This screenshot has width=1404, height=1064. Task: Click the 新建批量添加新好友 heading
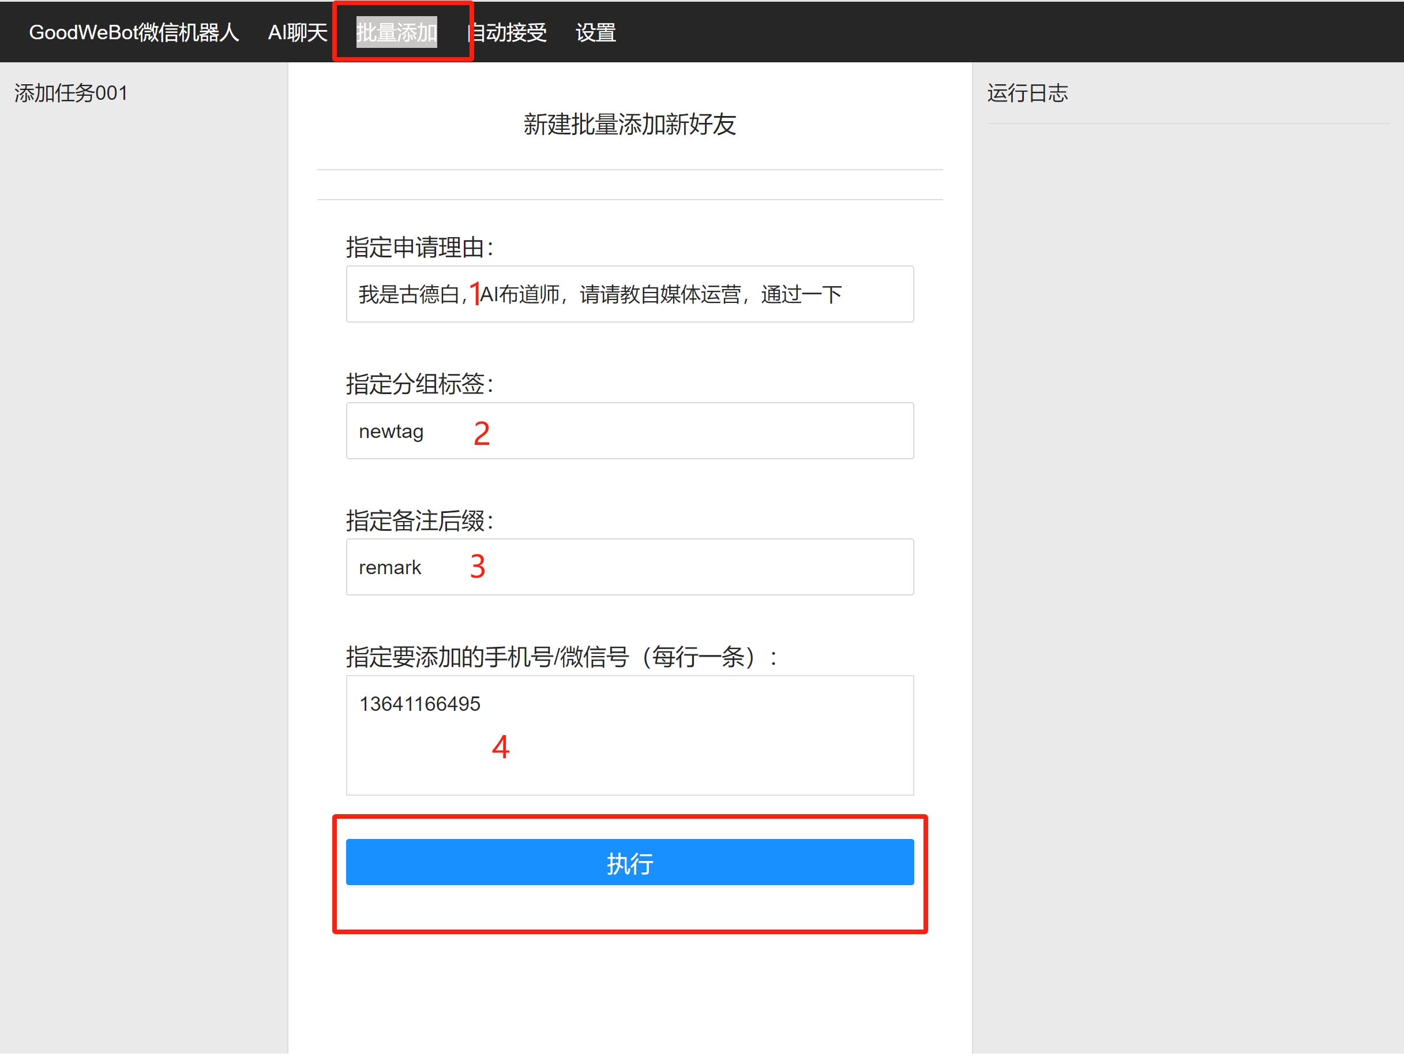pyautogui.click(x=629, y=125)
